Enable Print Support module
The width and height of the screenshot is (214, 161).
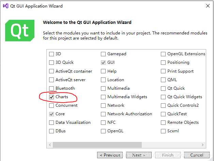click(x=163, y=71)
